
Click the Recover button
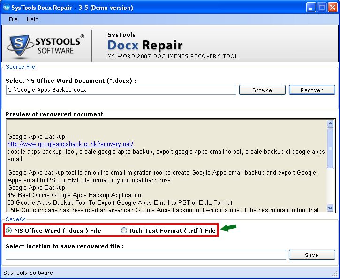pyautogui.click(x=312, y=90)
